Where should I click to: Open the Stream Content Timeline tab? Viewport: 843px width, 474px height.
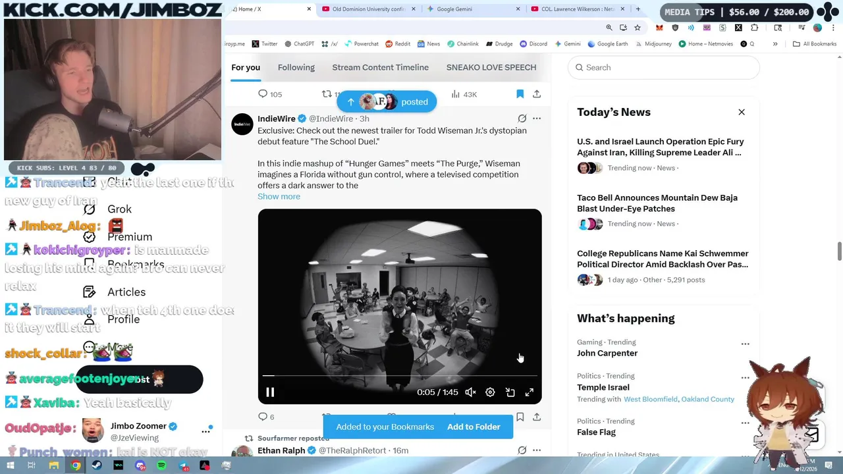pos(380,67)
